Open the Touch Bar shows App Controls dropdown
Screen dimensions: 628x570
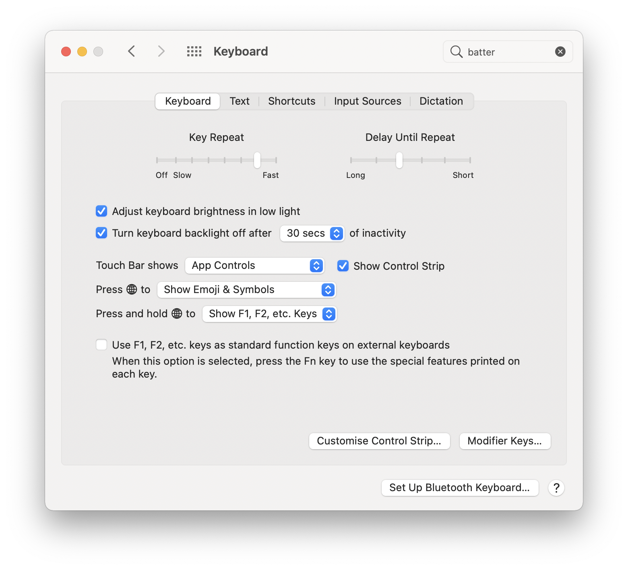click(255, 266)
